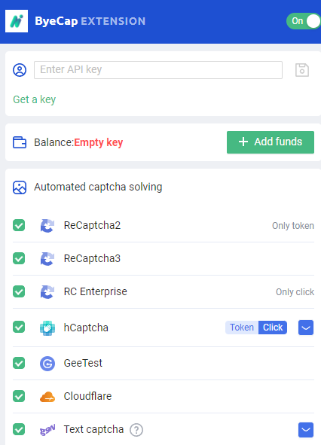Screen dimensions: 321x445
Task: Click the ByeCap logo icon
Action: click(x=17, y=21)
